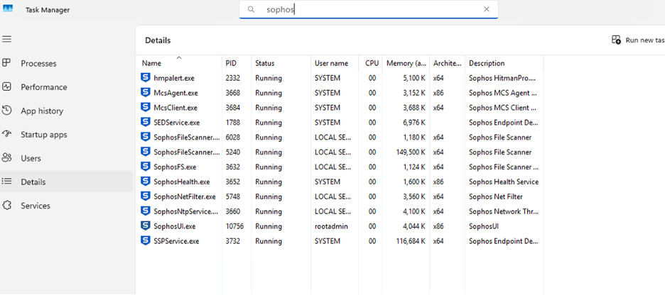Click the rootadmin user name cell
This screenshot has width=665, height=295.
click(x=331, y=226)
